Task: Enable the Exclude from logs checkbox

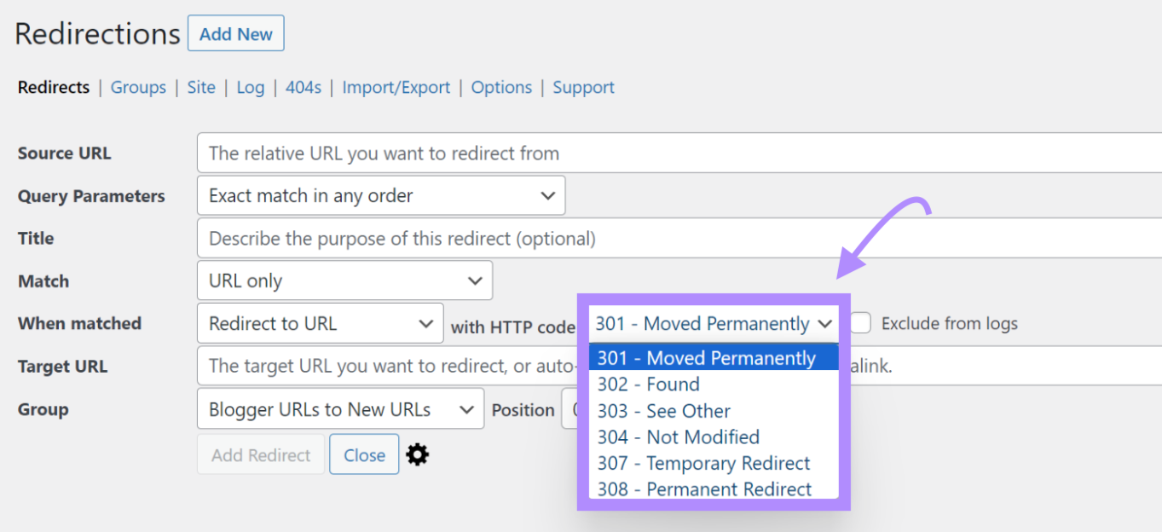Action: (x=858, y=322)
